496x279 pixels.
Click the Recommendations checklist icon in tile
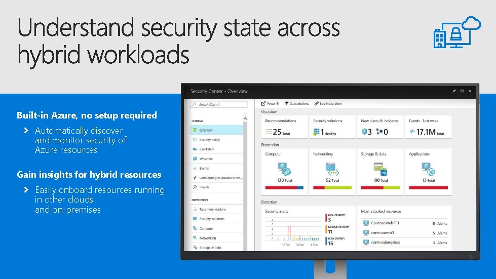269,132
